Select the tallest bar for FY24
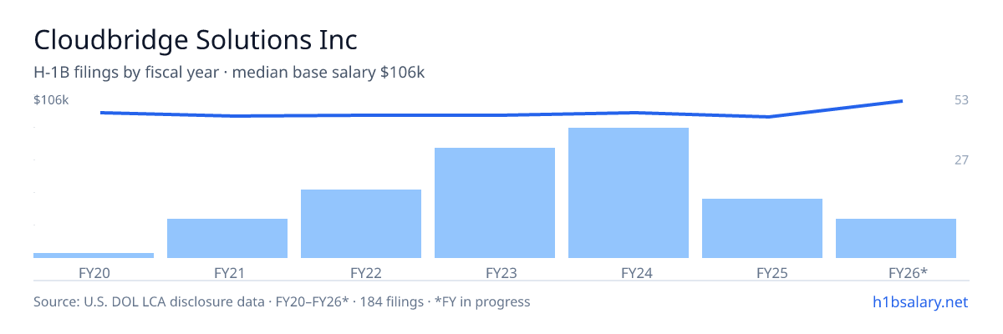Image resolution: width=1003 pixels, height=334 pixels. pyautogui.click(x=629, y=193)
